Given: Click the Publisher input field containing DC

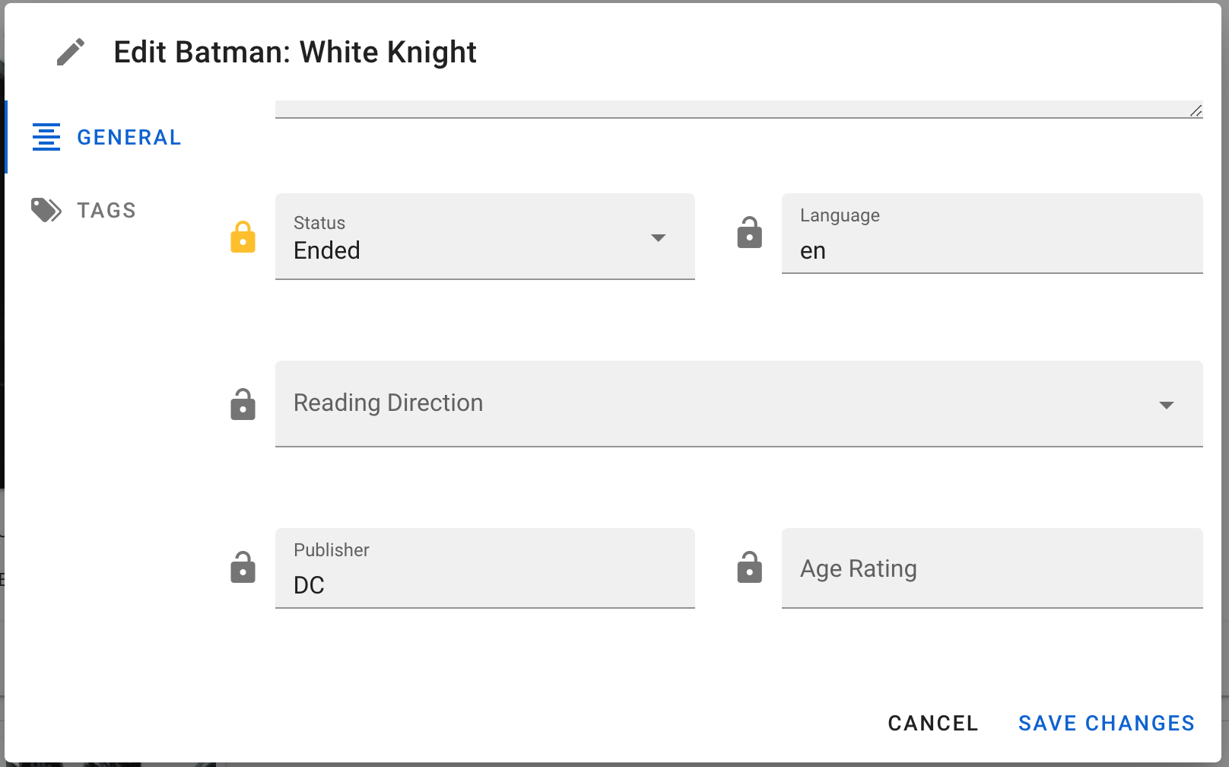Looking at the screenshot, I should 485,568.
